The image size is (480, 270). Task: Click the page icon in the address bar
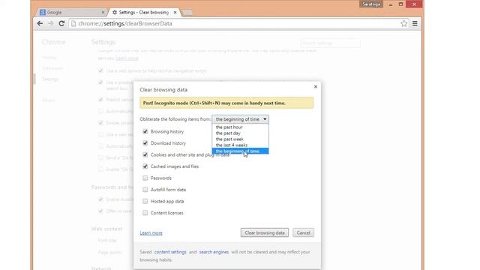(x=73, y=23)
